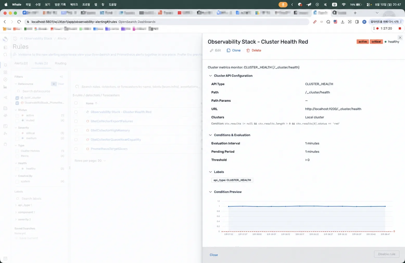Open the browser downloads icon
405x263 pixels.
click(x=343, y=22)
